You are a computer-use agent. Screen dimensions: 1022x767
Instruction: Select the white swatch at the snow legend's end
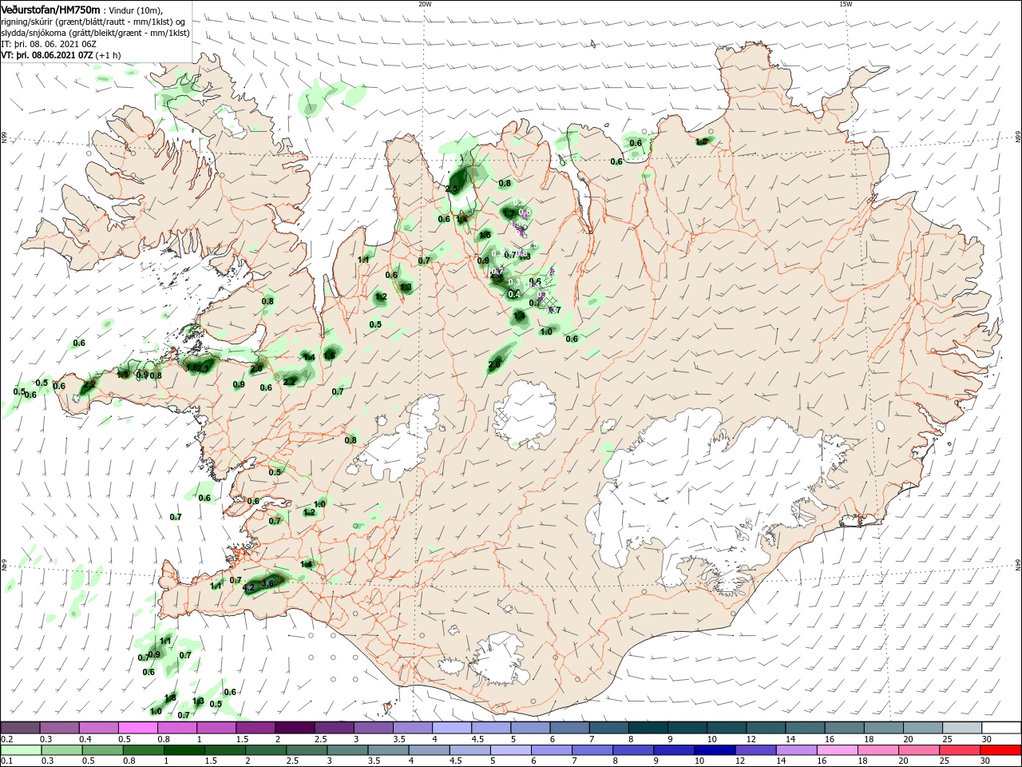(x=1002, y=727)
